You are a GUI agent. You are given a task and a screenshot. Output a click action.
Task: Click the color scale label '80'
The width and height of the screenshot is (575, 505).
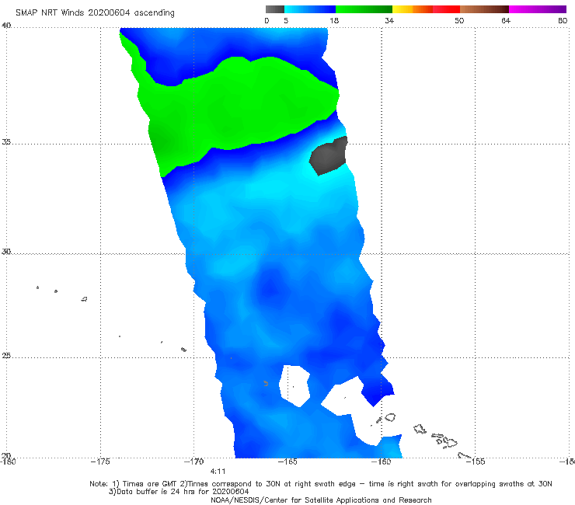pyautogui.click(x=563, y=21)
